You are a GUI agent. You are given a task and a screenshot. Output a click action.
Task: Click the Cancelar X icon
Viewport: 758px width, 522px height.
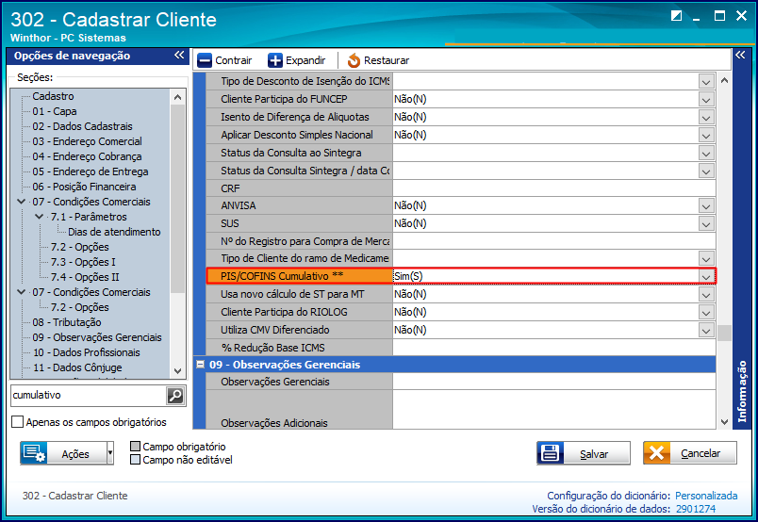[656, 453]
